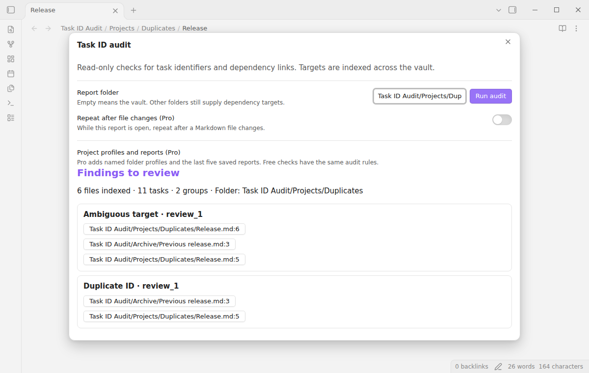This screenshot has width=589, height=373.
Task: Click the files indexed summary line
Action: (220, 191)
